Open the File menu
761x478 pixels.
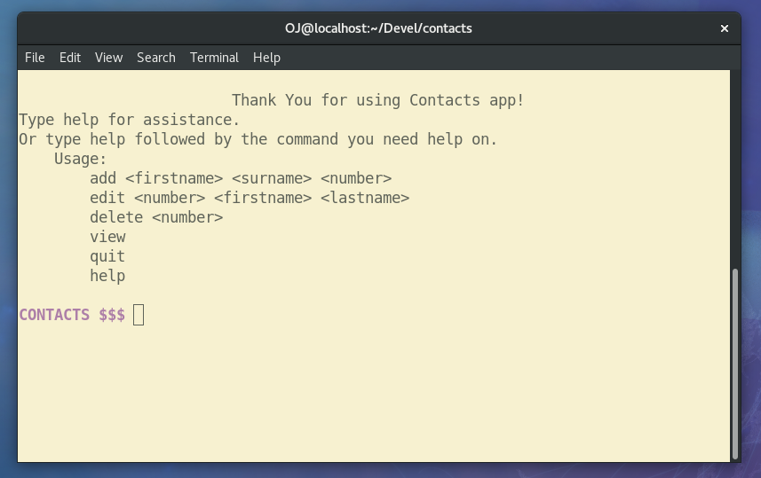point(35,58)
